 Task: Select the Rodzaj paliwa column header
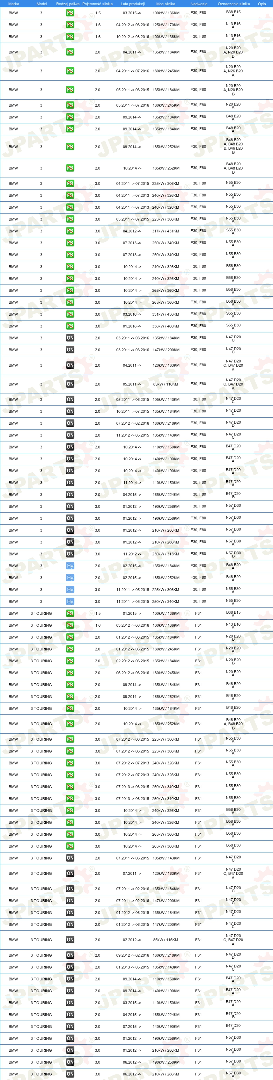tap(68, 4)
